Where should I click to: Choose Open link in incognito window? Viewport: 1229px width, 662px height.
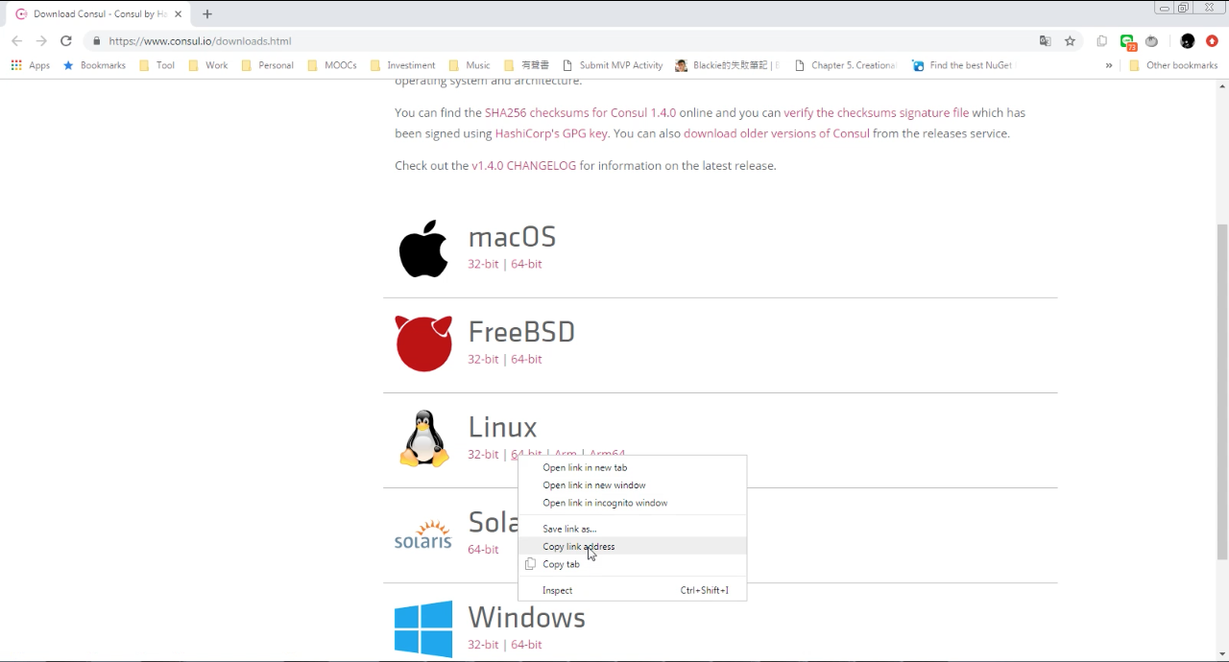coord(632,503)
